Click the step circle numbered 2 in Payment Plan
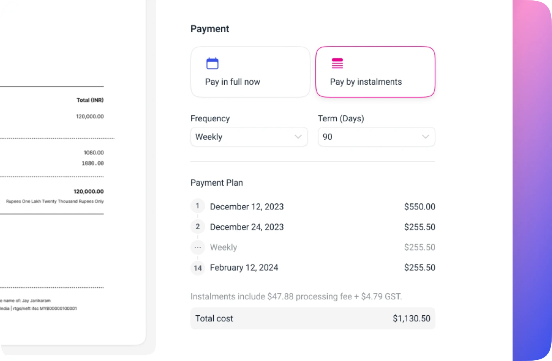The image size is (552, 361). tap(198, 227)
